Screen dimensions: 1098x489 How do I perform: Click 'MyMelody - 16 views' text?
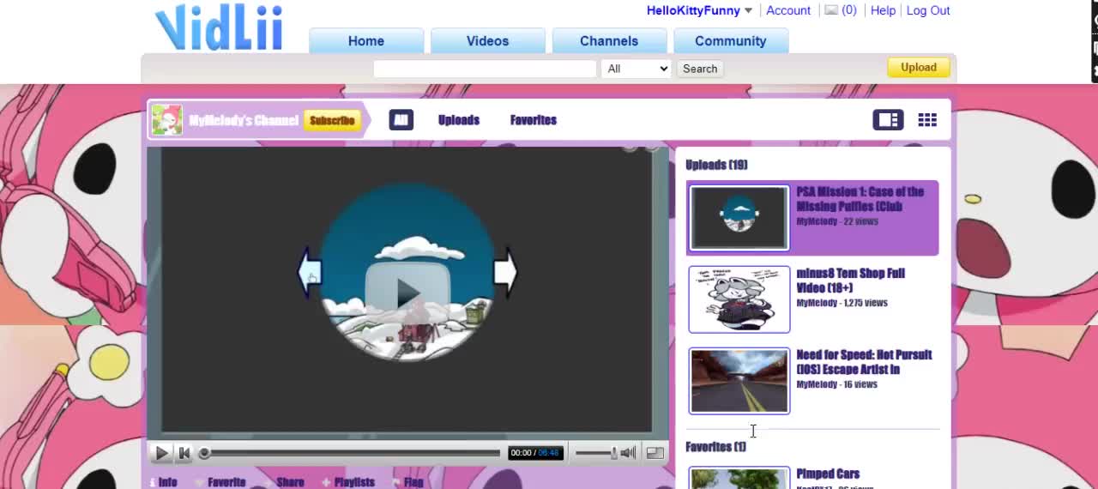pyautogui.click(x=836, y=384)
